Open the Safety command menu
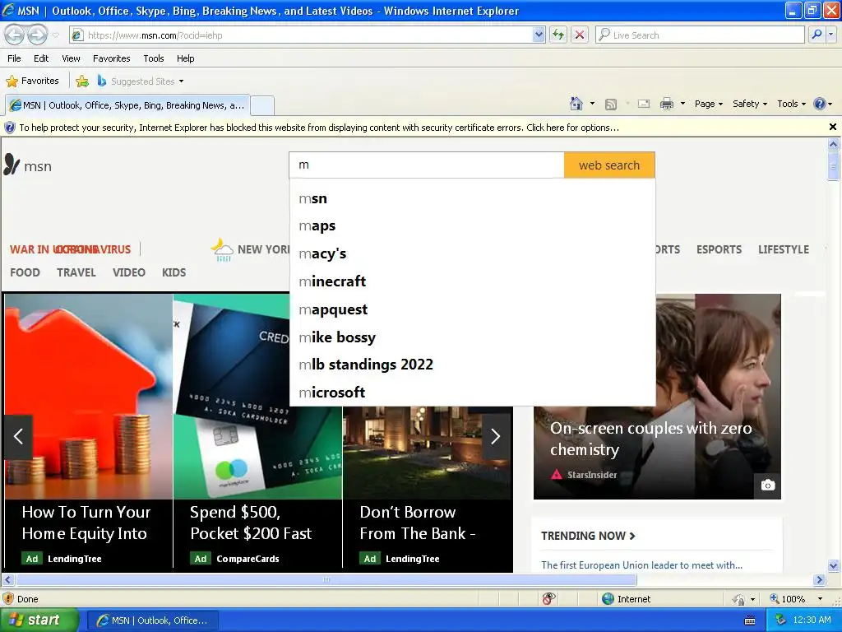The width and height of the screenshot is (842, 632). coord(750,104)
